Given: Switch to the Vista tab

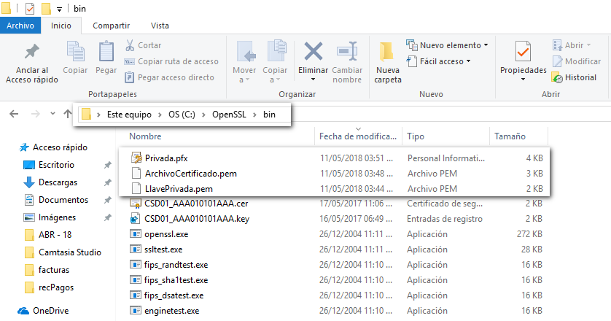Looking at the screenshot, I should pos(160,26).
